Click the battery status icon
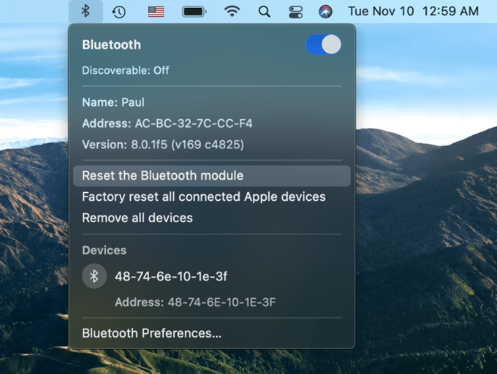Screen dimensions: 497x374 click(194, 12)
